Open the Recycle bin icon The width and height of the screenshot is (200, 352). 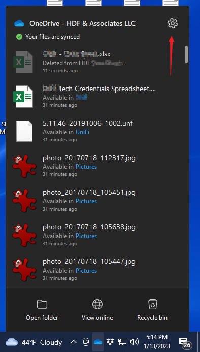(x=153, y=304)
